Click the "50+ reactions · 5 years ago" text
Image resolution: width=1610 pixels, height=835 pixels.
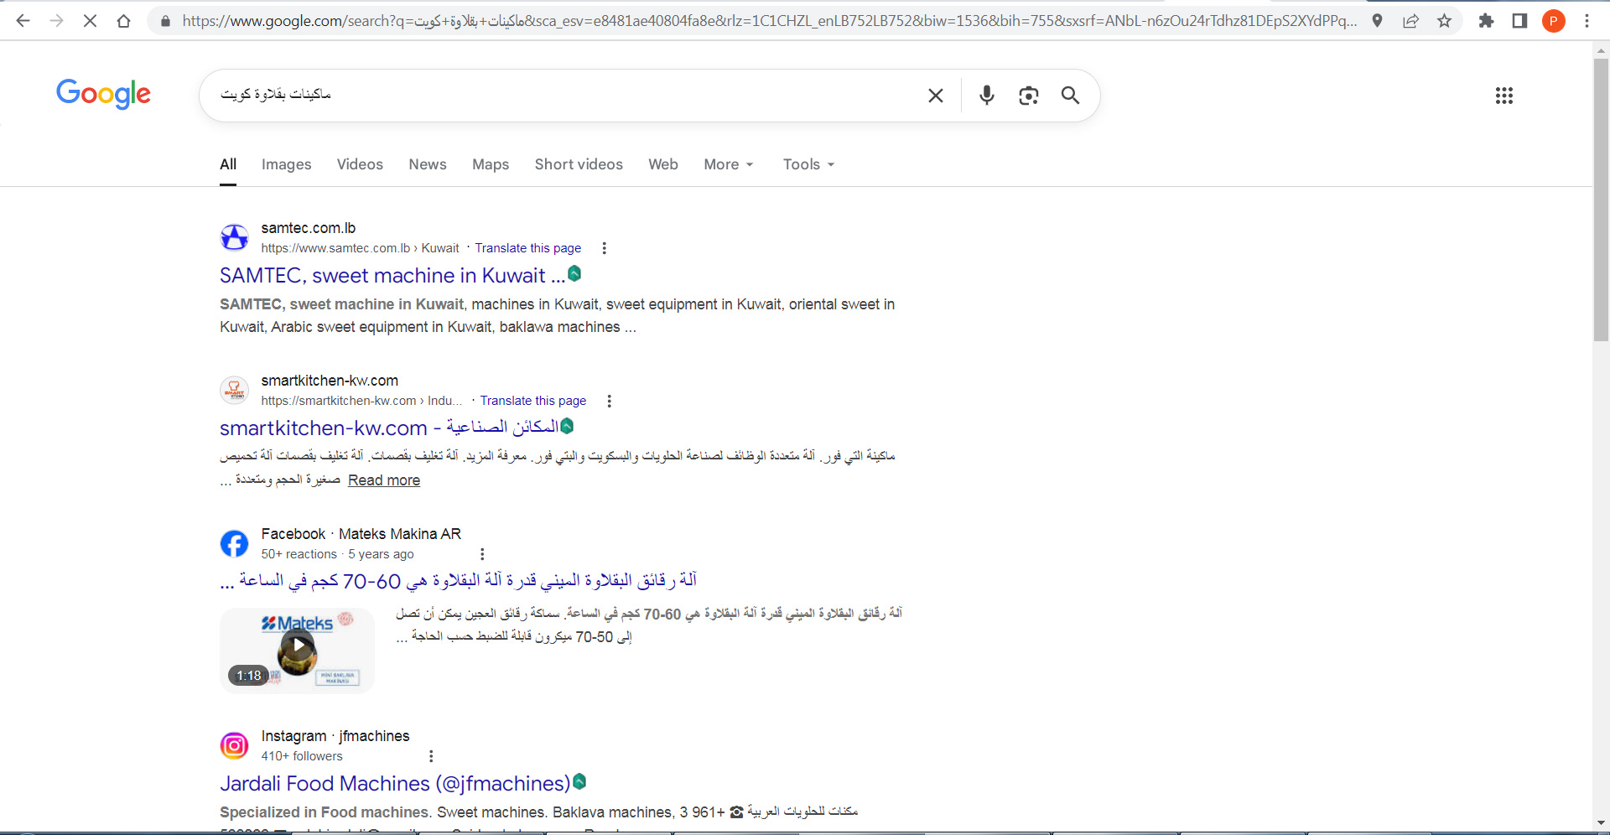click(x=337, y=554)
